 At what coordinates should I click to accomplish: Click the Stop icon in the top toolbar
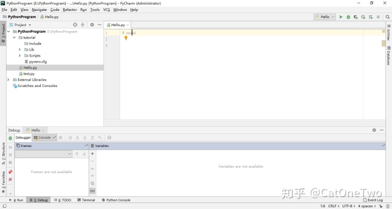[x=378, y=17]
